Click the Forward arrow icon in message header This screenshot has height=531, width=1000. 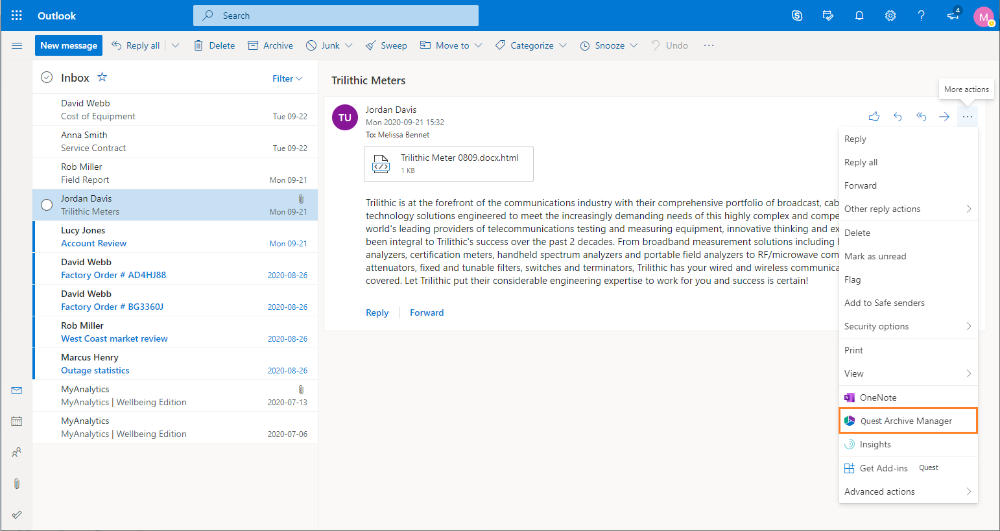pyautogui.click(x=944, y=117)
